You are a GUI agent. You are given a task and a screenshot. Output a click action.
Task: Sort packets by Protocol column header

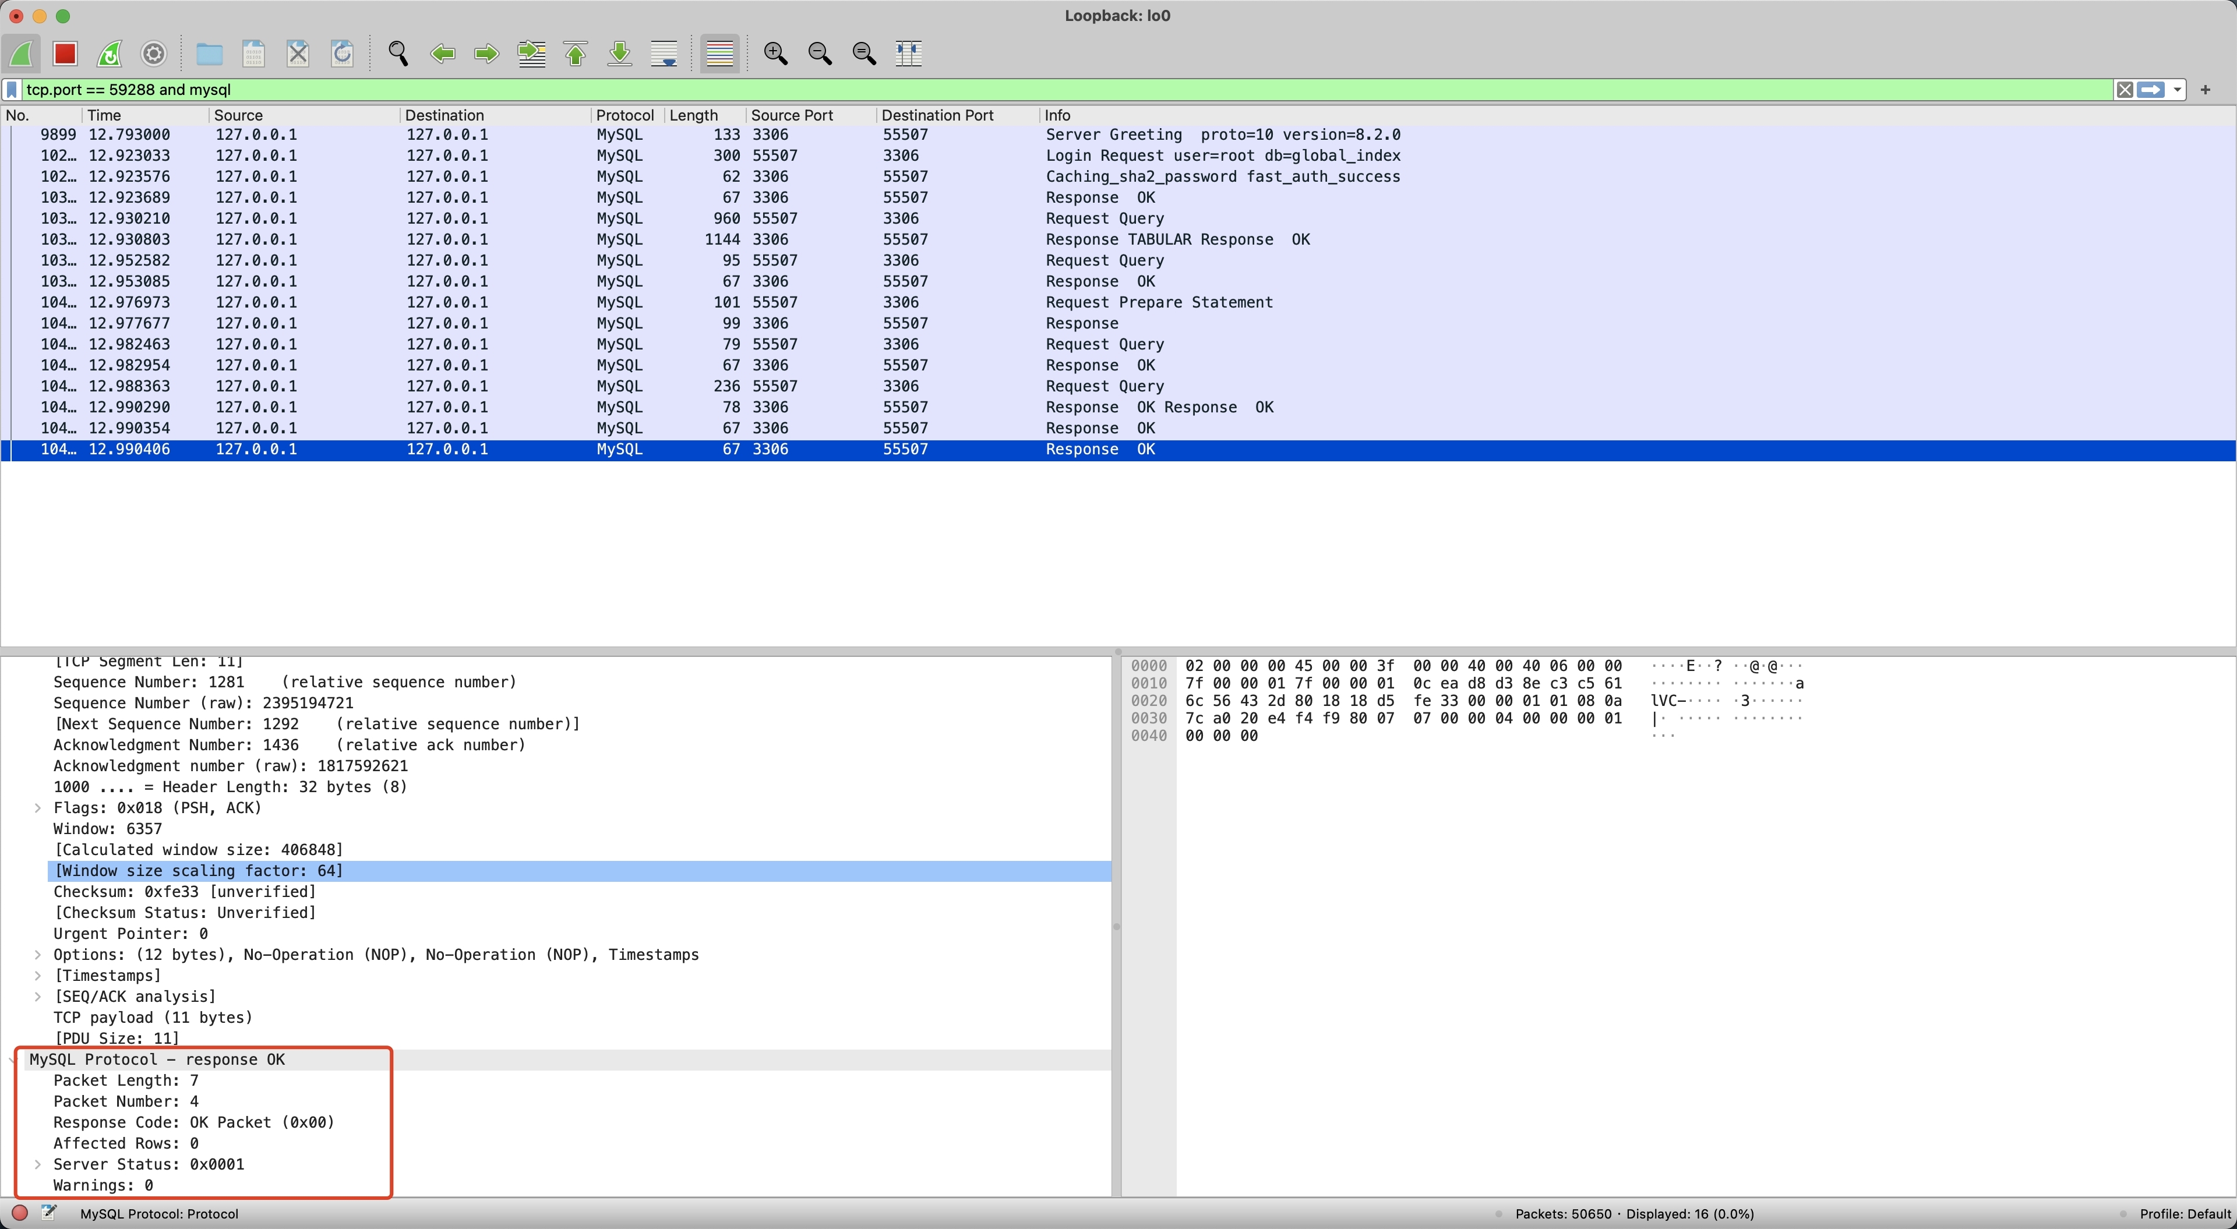(624, 115)
